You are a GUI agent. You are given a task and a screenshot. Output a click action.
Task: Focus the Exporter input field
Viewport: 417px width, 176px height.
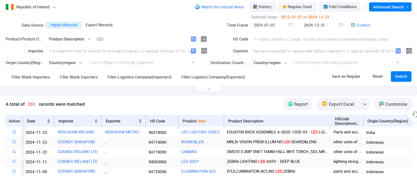point(324,51)
